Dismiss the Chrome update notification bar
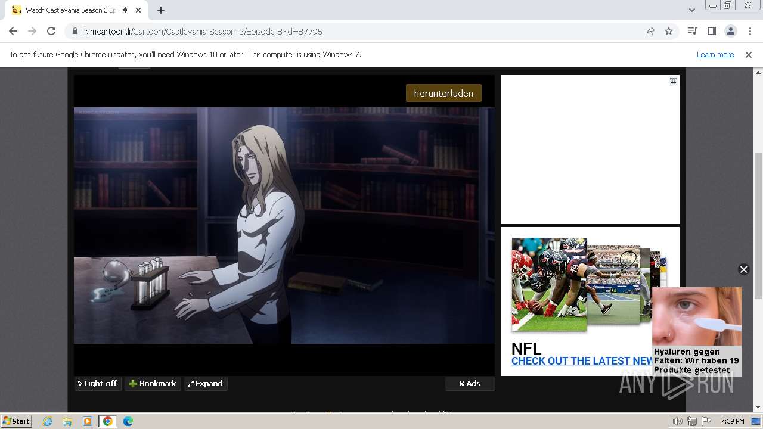The width and height of the screenshot is (763, 429). (749, 54)
